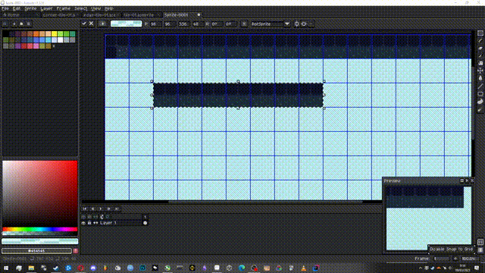Viewport: 485px width, 273px height.
Task: Click the hex color value field
Action: click(x=36, y=251)
